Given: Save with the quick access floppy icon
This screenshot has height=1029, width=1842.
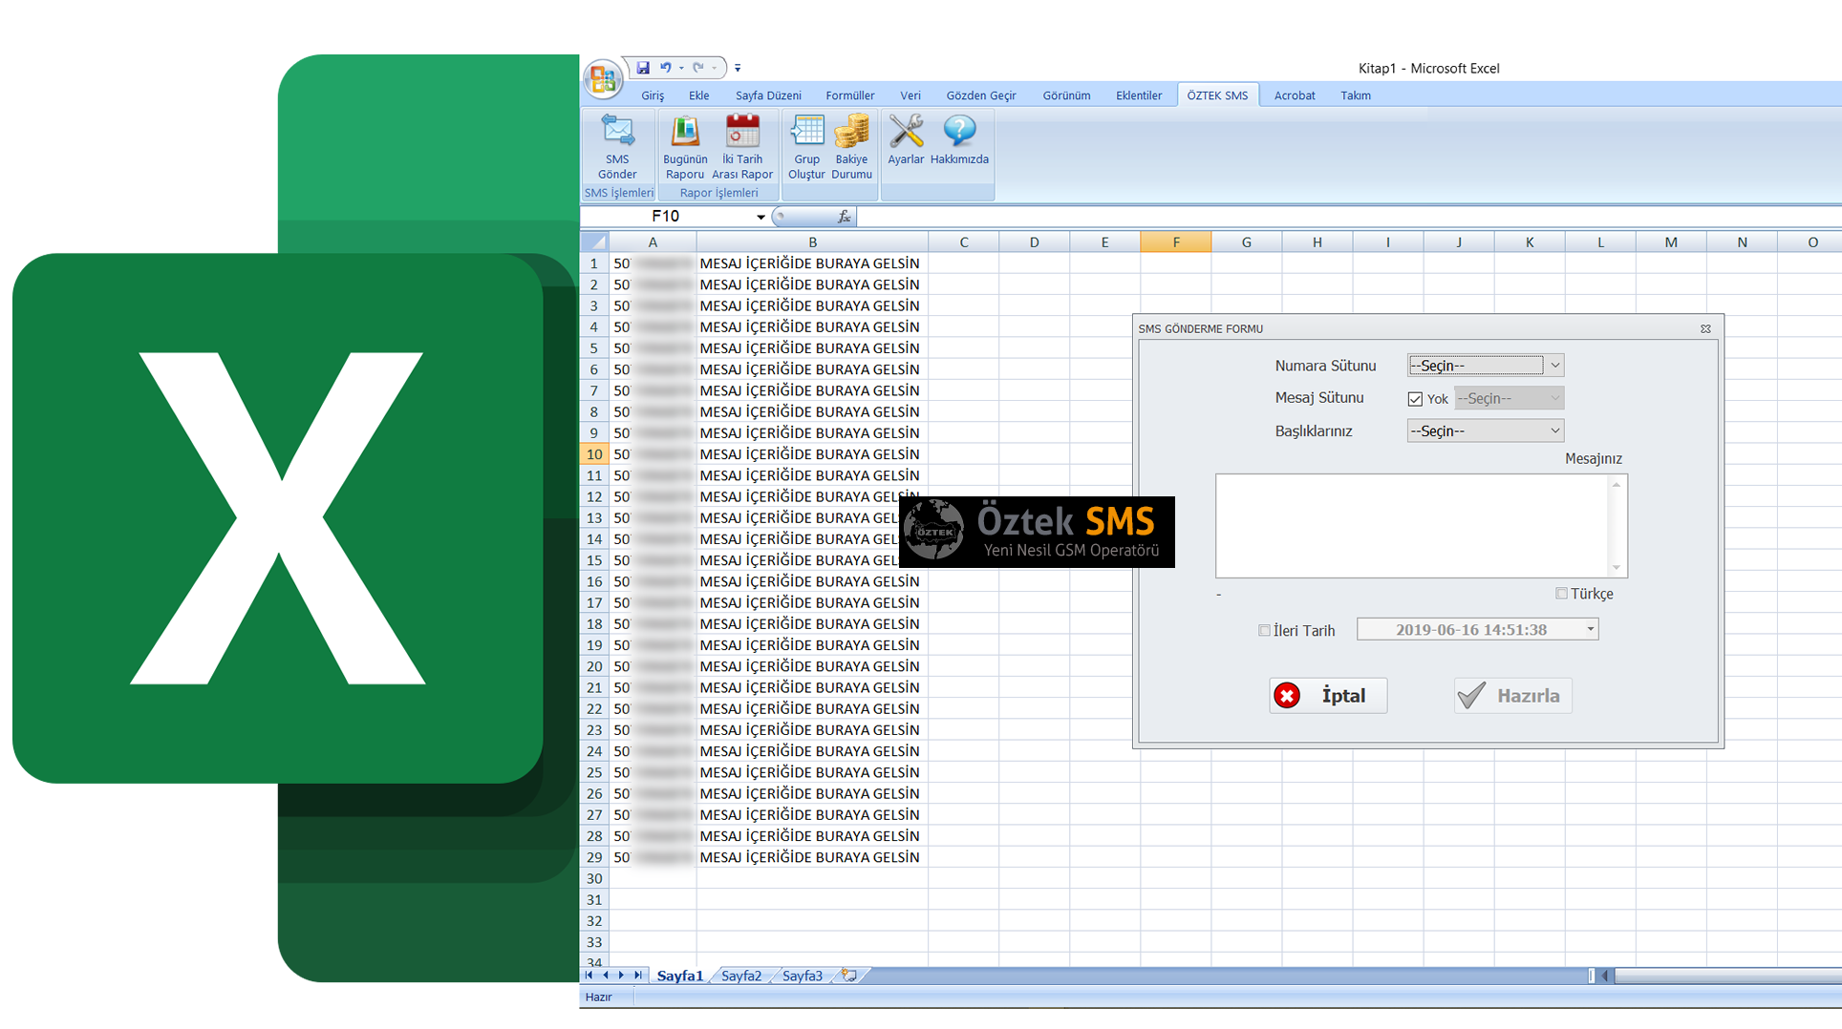Looking at the screenshot, I should point(643,68).
